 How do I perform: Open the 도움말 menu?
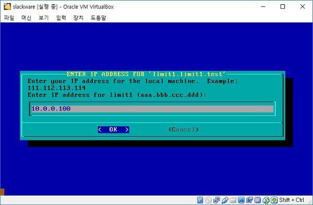coord(98,18)
